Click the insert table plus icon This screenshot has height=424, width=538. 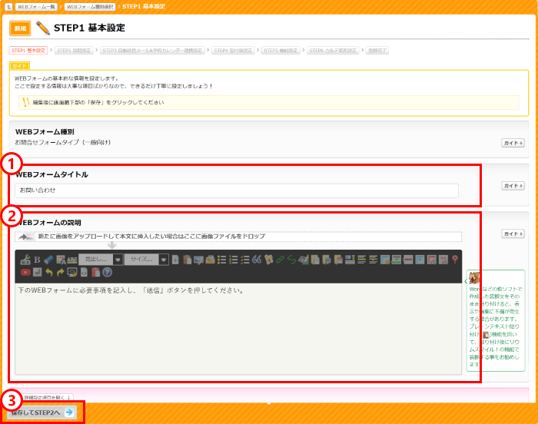pyautogui.click(x=384, y=260)
